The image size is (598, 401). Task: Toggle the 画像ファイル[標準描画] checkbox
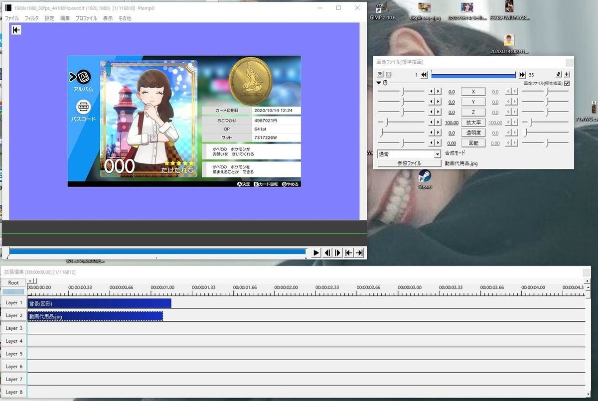pyautogui.click(x=567, y=83)
